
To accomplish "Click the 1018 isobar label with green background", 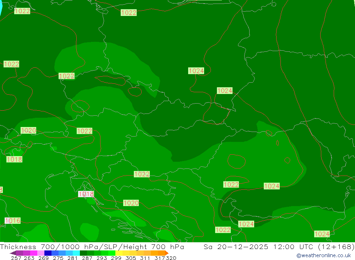I will tap(14, 160).
